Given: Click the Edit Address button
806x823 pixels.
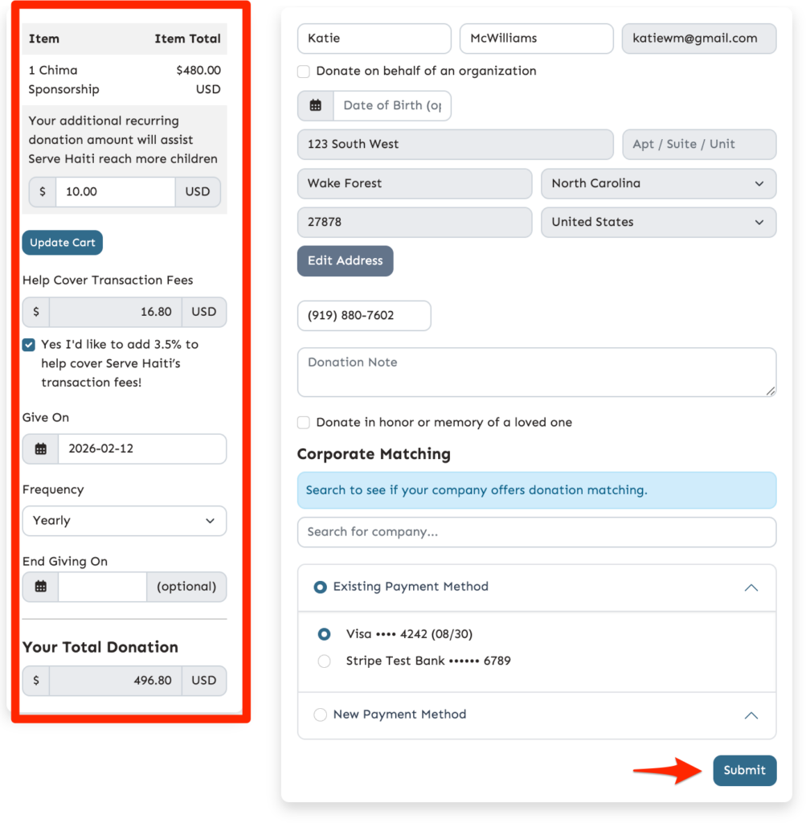Looking at the screenshot, I should point(345,260).
